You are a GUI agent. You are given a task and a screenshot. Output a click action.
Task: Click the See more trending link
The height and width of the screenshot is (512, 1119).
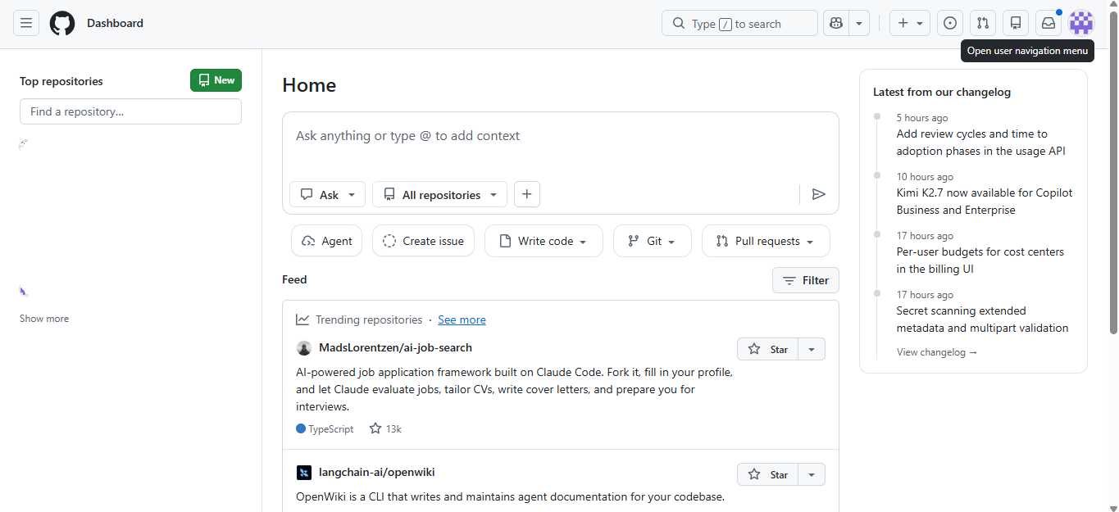coord(462,319)
